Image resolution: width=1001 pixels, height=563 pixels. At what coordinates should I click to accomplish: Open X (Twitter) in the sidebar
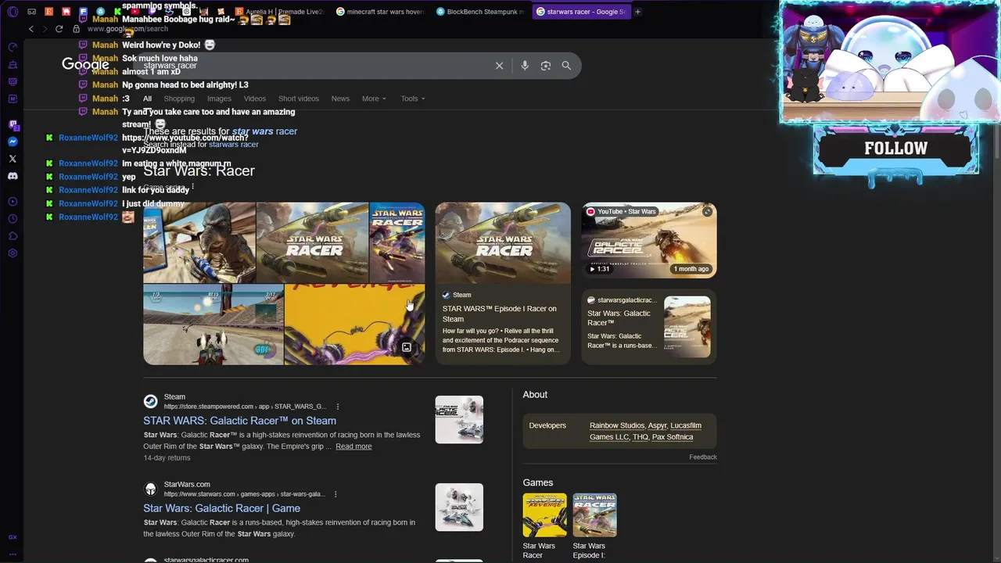[x=13, y=159]
